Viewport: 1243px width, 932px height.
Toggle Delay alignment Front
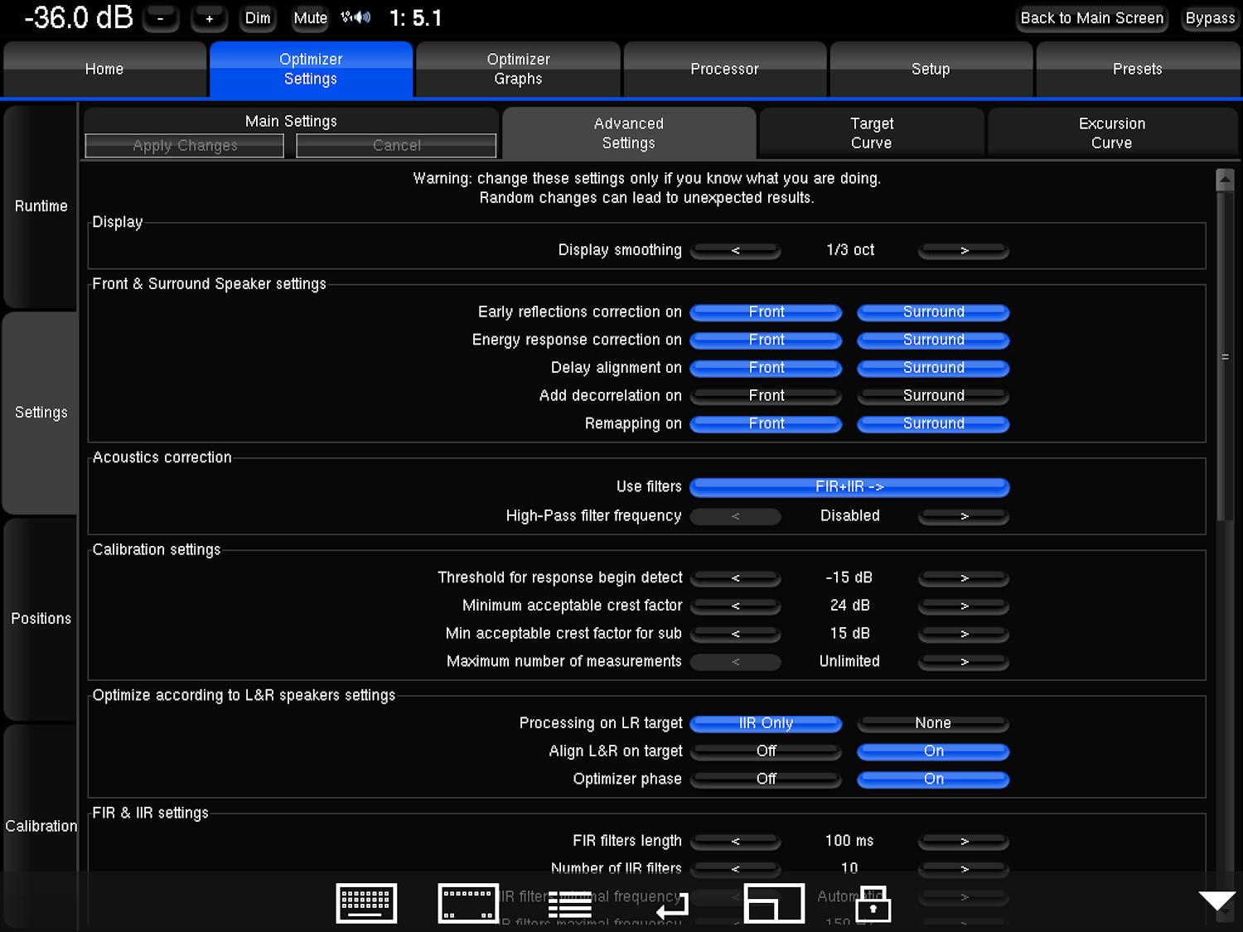(766, 368)
